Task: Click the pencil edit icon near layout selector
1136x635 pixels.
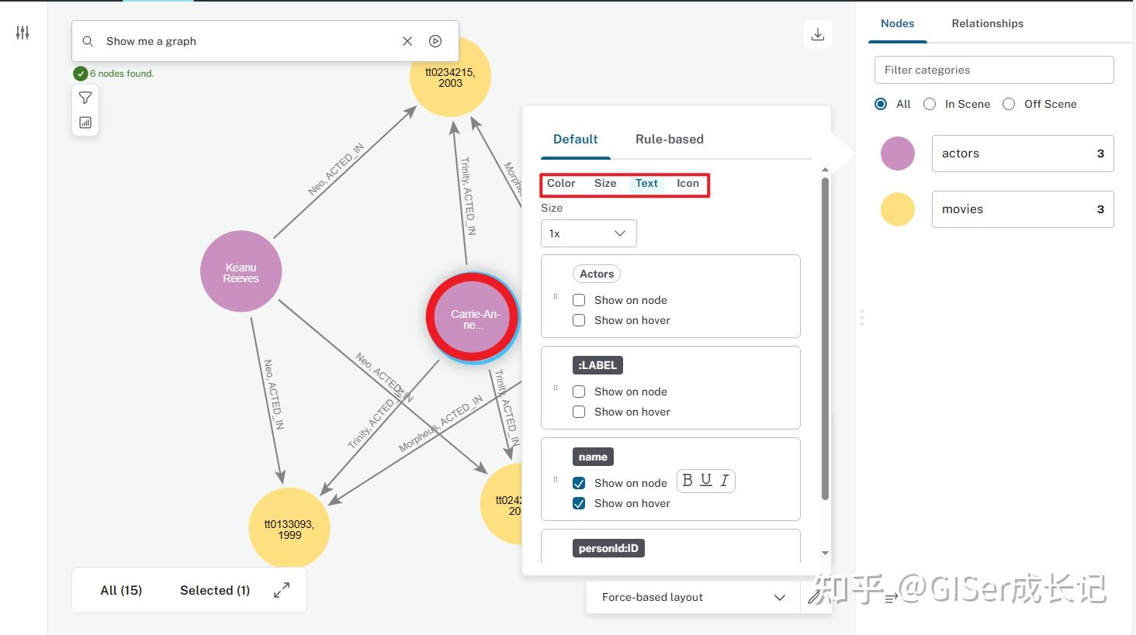Action: tap(814, 597)
